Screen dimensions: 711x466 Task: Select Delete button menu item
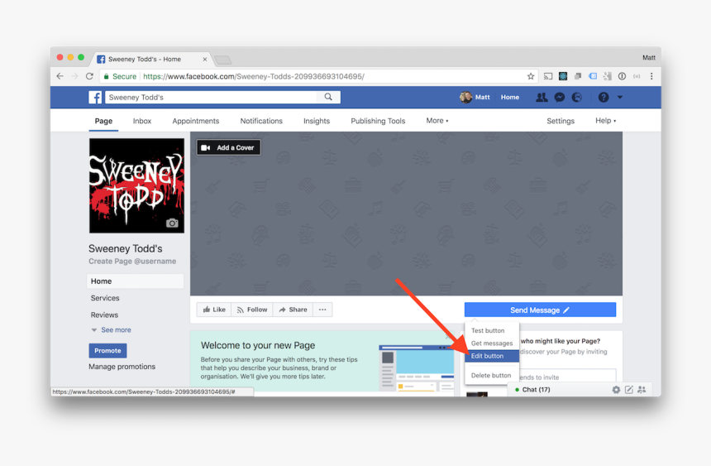tap(492, 376)
